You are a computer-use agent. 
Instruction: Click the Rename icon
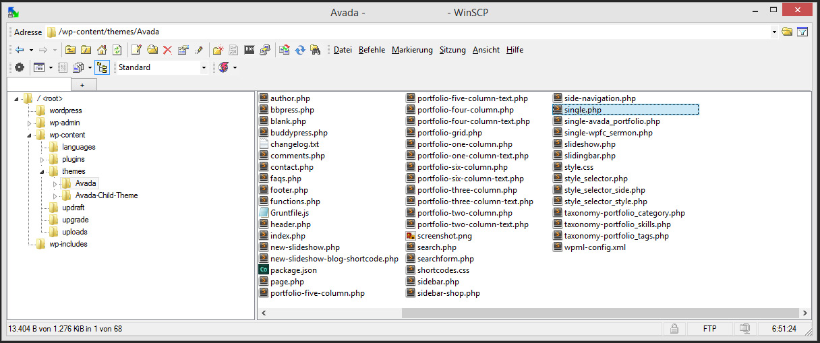tap(199, 50)
